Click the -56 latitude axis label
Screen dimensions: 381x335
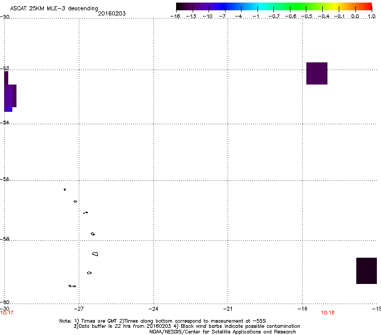[5, 179]
